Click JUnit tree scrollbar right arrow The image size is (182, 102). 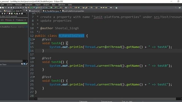point(26,61)
